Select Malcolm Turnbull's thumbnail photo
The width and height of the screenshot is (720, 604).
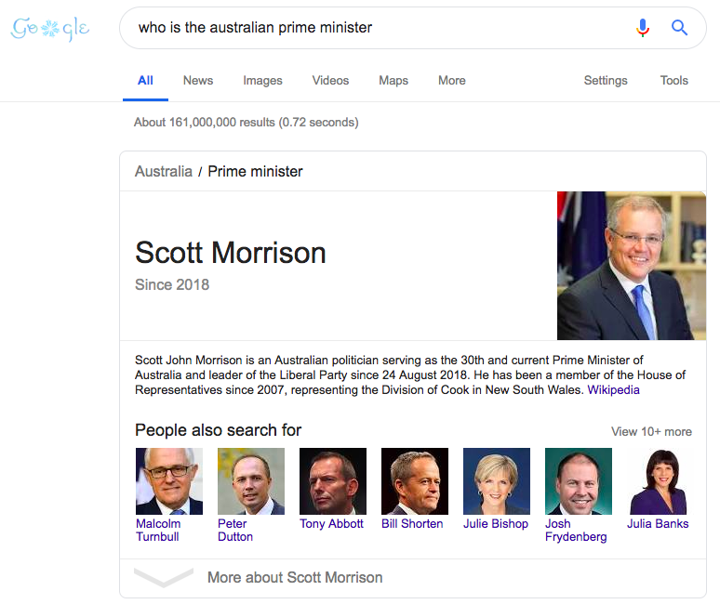(x=168, y=481)
